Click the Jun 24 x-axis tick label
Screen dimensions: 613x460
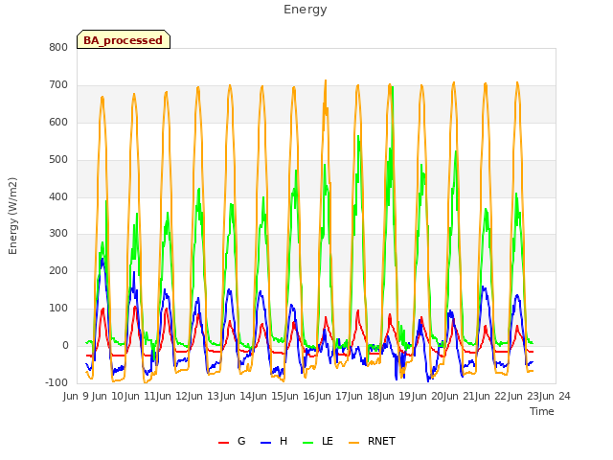click(x=555, y=396)
